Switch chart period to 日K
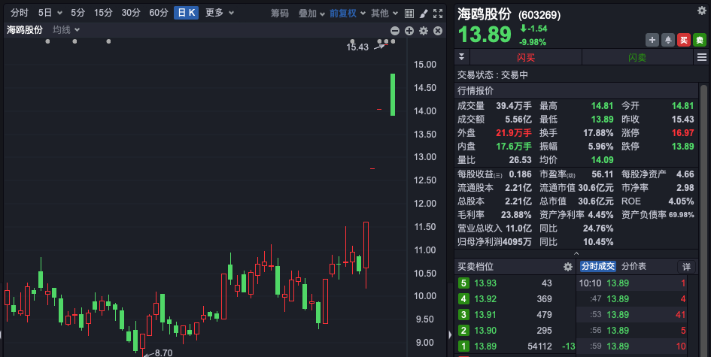This screenshot has width=711, height=357. click(186, 13)
